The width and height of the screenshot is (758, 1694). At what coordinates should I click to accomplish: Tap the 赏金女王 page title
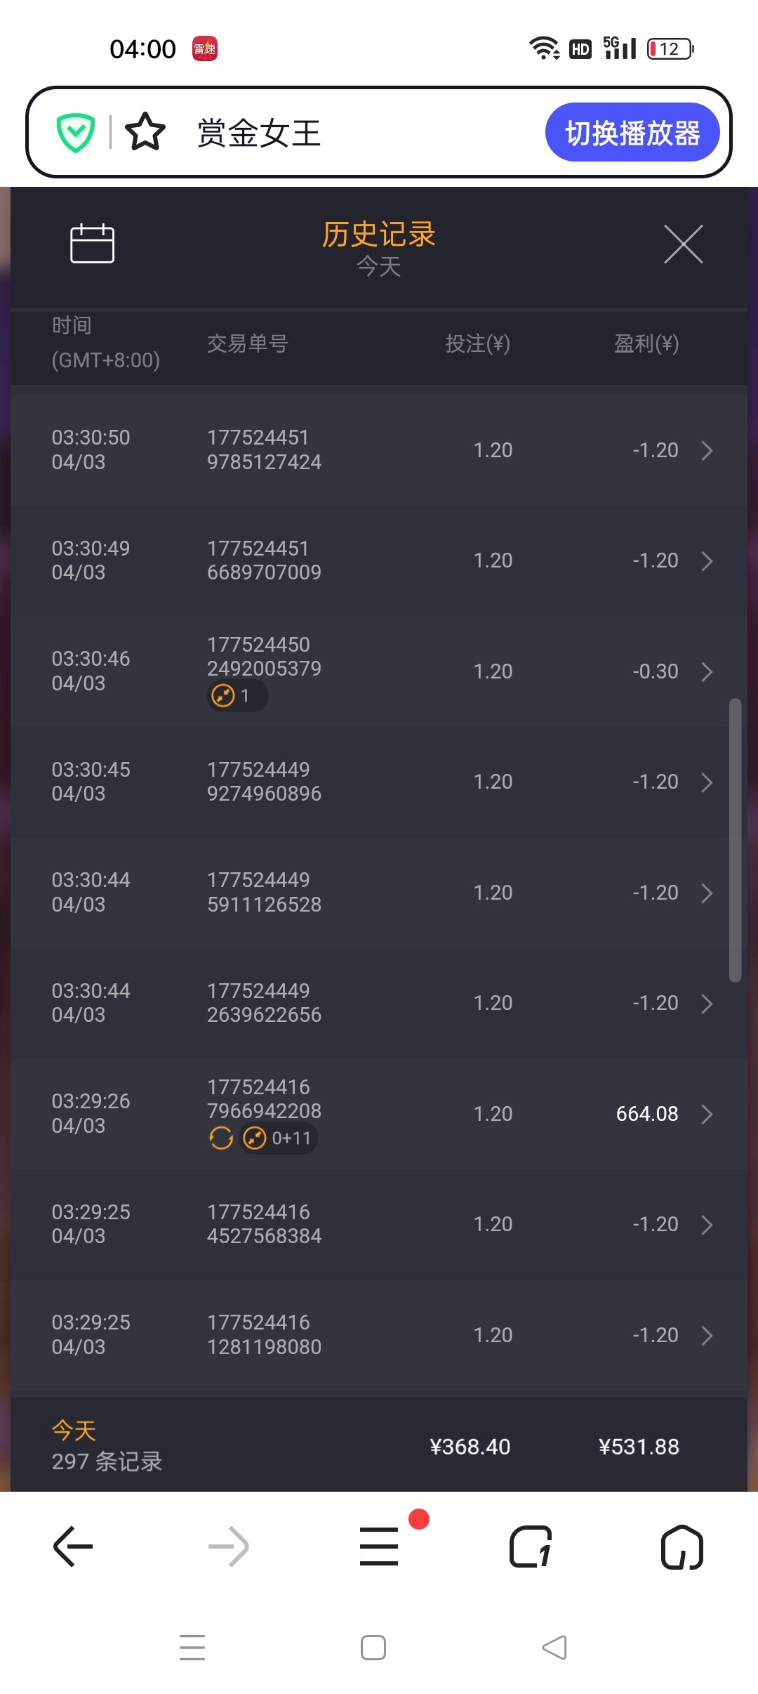tap(259, 133)
